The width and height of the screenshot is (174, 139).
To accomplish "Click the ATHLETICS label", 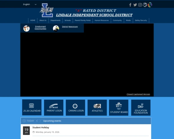I will click(97, 111).
